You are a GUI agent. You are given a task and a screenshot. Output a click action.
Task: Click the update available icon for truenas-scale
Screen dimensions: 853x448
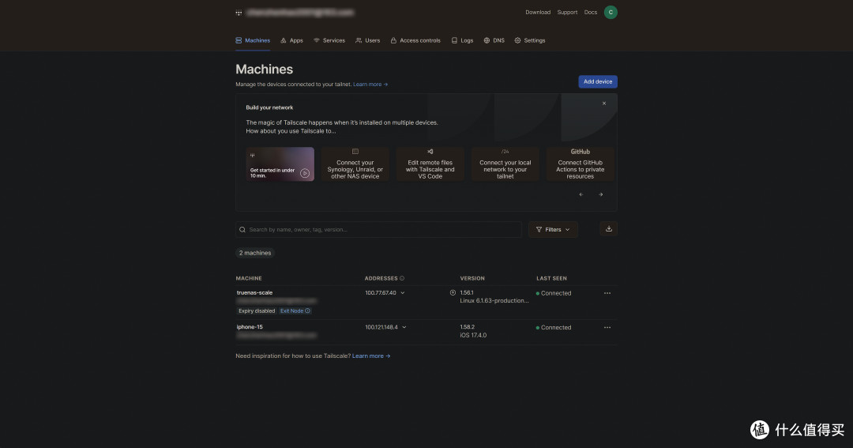(x=453, y=293)
